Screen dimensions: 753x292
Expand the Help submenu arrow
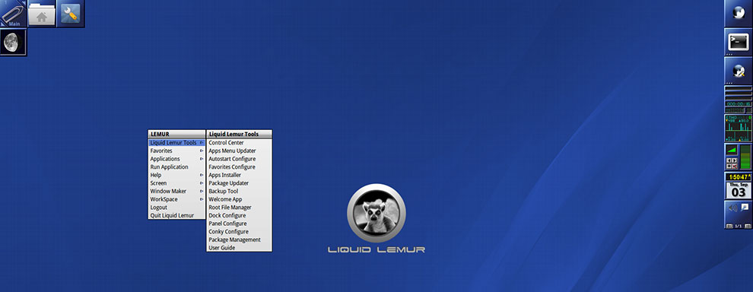click(x=202, y=176)
